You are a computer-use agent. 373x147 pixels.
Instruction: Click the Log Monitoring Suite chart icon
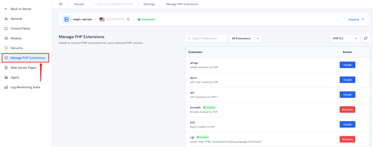coord(6,87)
